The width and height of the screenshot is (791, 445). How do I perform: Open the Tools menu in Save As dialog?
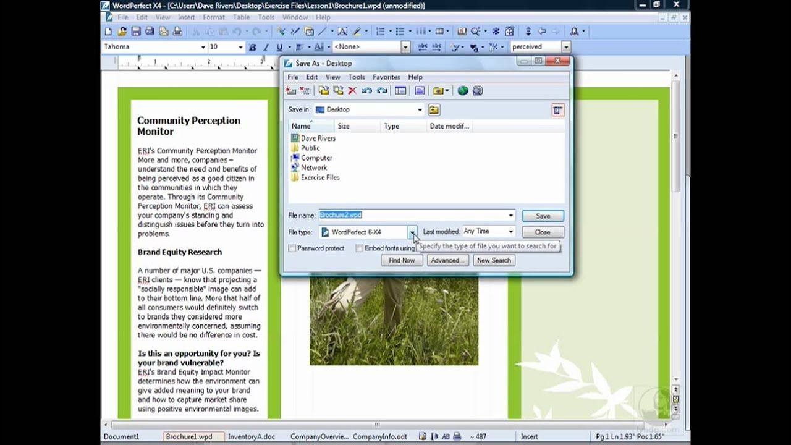click(357, 77)
